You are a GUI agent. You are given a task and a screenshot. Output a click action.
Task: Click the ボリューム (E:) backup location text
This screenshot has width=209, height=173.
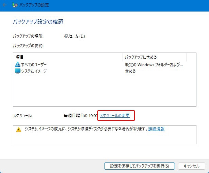pyautogui.click(x=74, y=36)
